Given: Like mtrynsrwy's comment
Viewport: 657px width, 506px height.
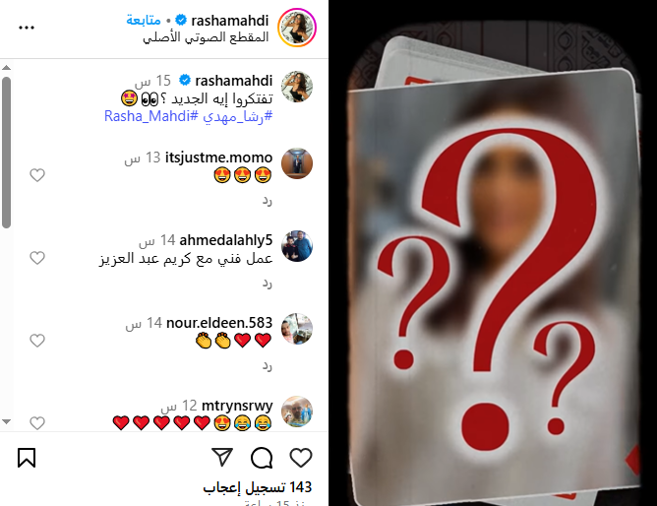Looking at the screenshot, I should click(x=37, y=422).
